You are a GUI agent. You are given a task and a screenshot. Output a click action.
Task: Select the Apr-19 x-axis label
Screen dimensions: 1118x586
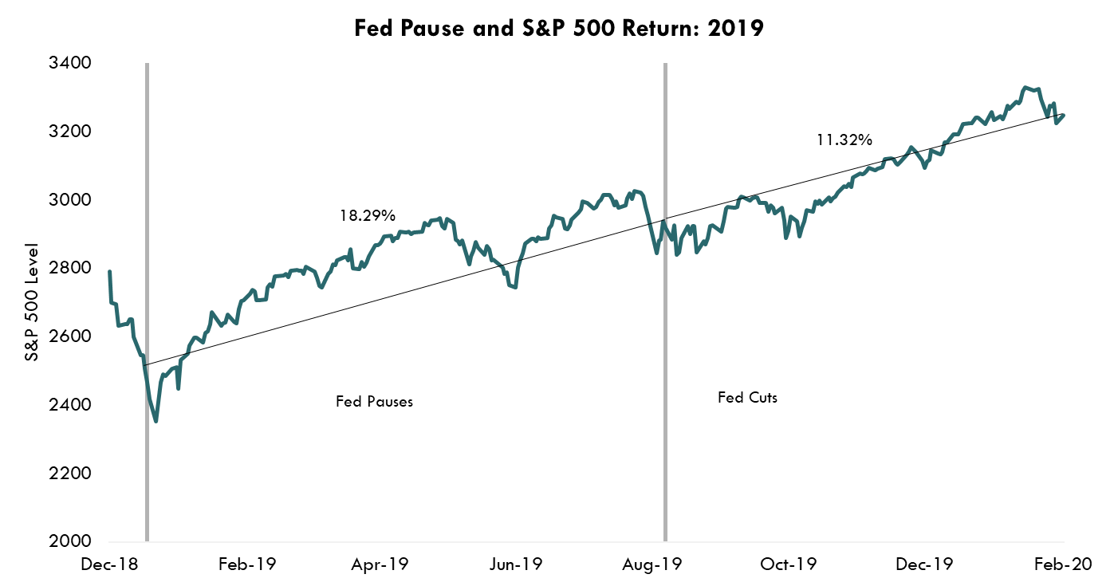tap(380, 564)
